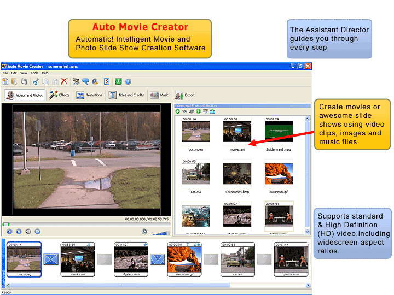The width and height of the screenshot is (394, 295).
Task: Switch to the Transitions tab
Action: pyautogui.click(x=89, y=95)
